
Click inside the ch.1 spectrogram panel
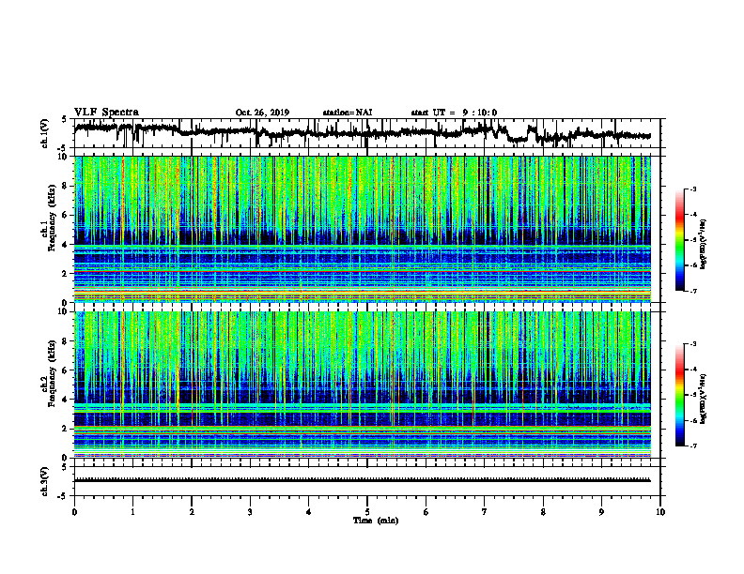(x=363, y=229)
